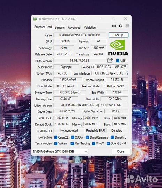This screenshot has width=162, height=188.
Task: Toggle the PhysX checkbox
Action: click(94, 143)
